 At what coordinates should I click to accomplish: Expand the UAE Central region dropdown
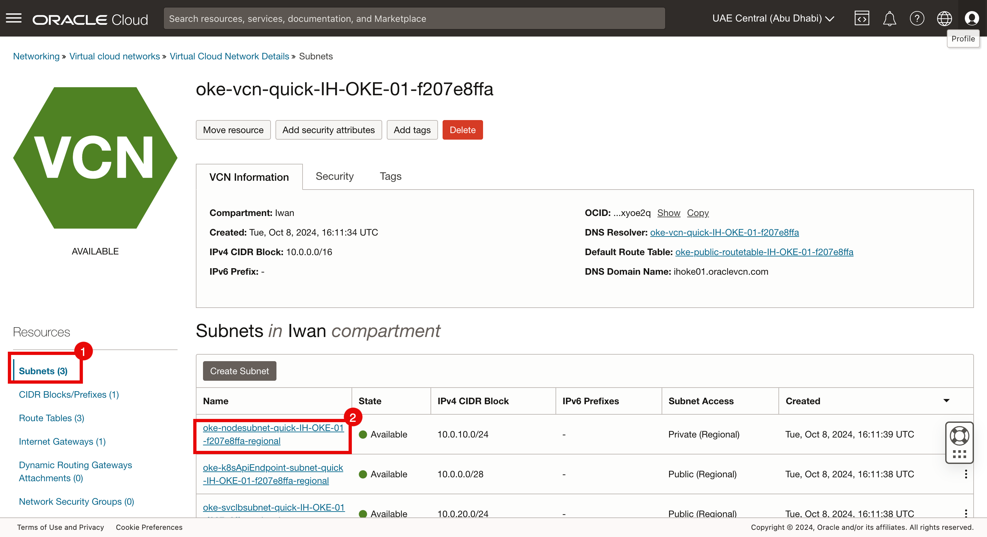click(773, 18)
